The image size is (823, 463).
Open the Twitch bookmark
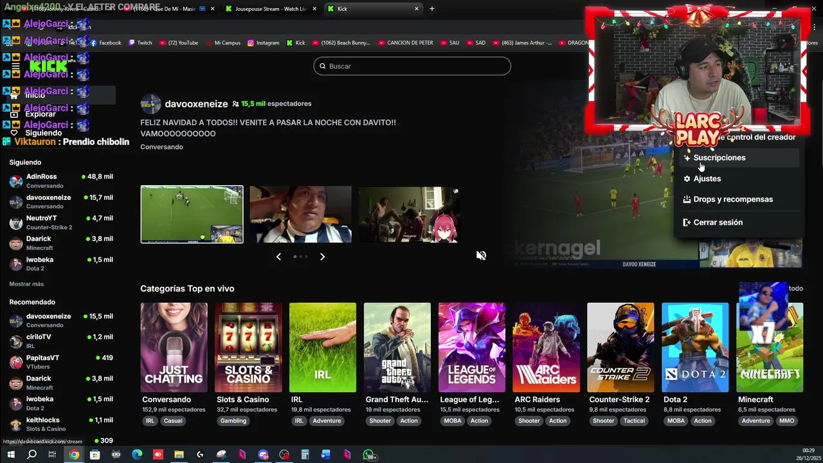point(140,42)
